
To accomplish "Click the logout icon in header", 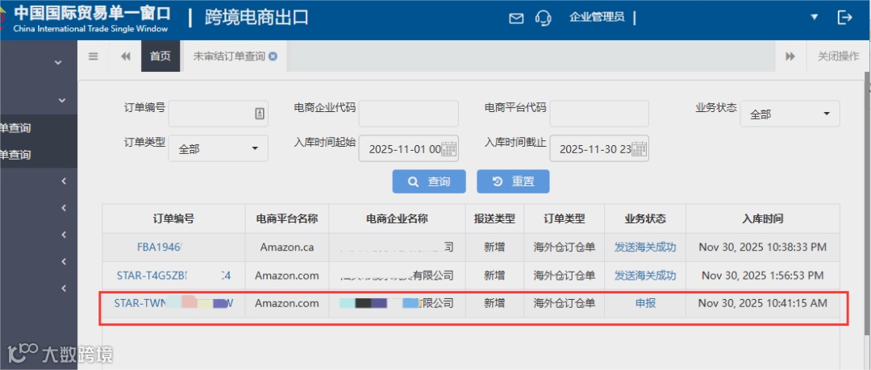I will [x=844, y=17].
